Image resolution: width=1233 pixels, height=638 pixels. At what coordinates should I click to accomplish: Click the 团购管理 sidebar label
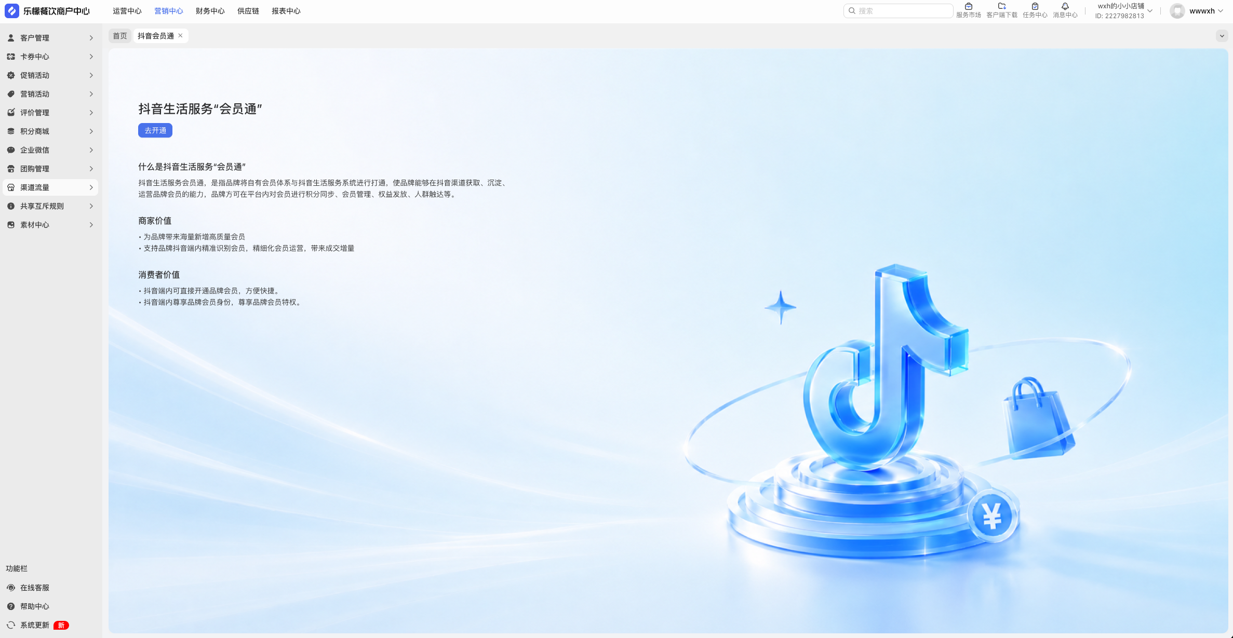[35, 169]
